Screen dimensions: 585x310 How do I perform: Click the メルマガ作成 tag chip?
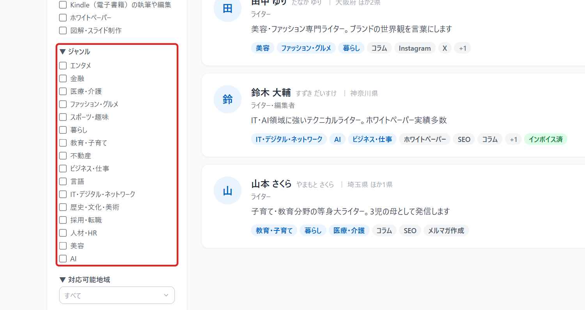(x=446, y=230)
